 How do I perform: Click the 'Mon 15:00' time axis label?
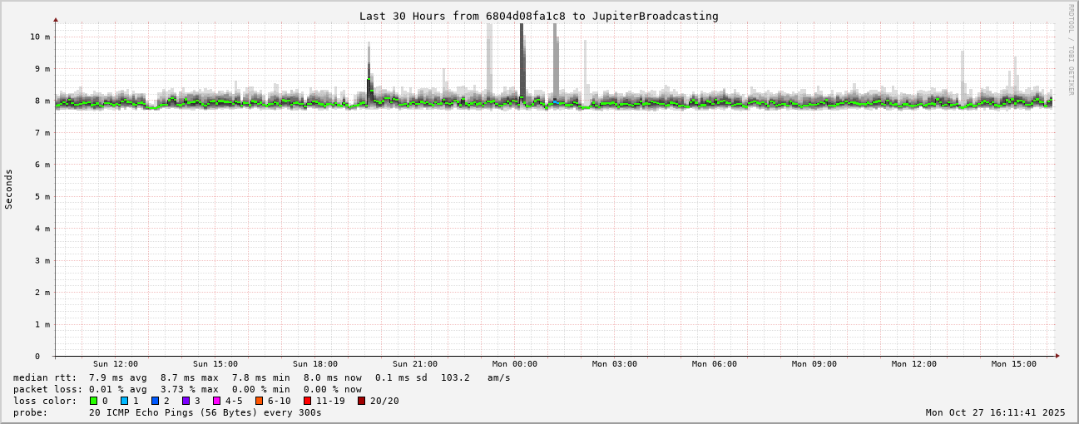[x=1013, y=364]
